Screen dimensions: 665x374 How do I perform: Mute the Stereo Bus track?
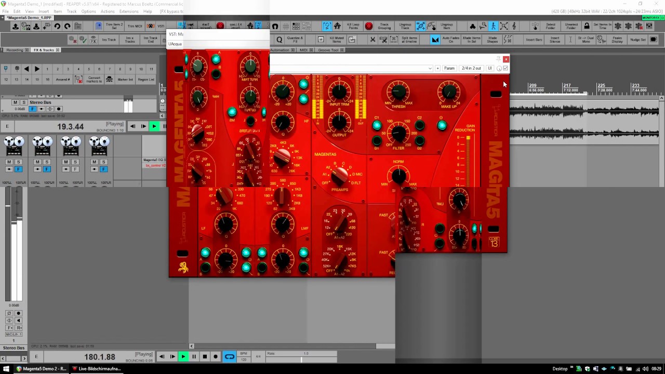pyautogui.click(x=15, y=102)
